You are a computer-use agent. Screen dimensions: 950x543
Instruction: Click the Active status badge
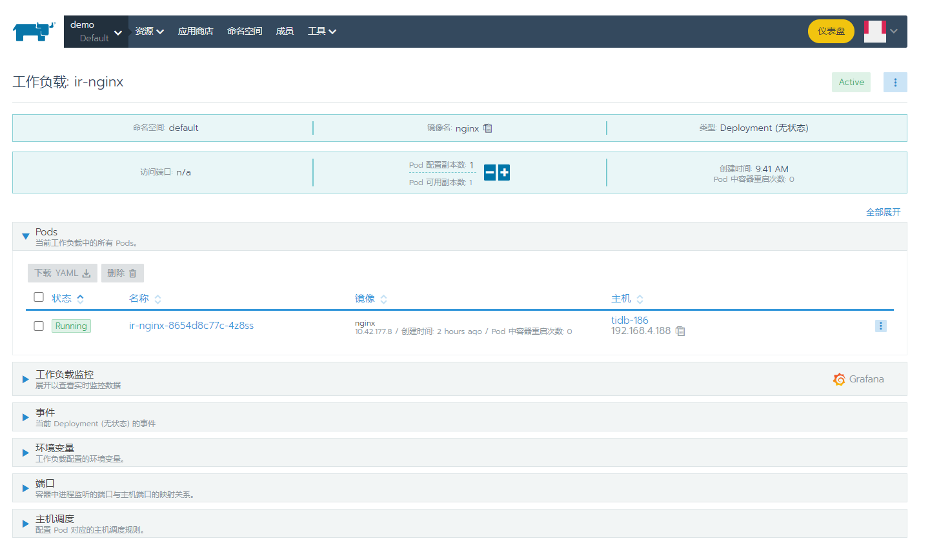pyautogui.click(x=851, y=82)
